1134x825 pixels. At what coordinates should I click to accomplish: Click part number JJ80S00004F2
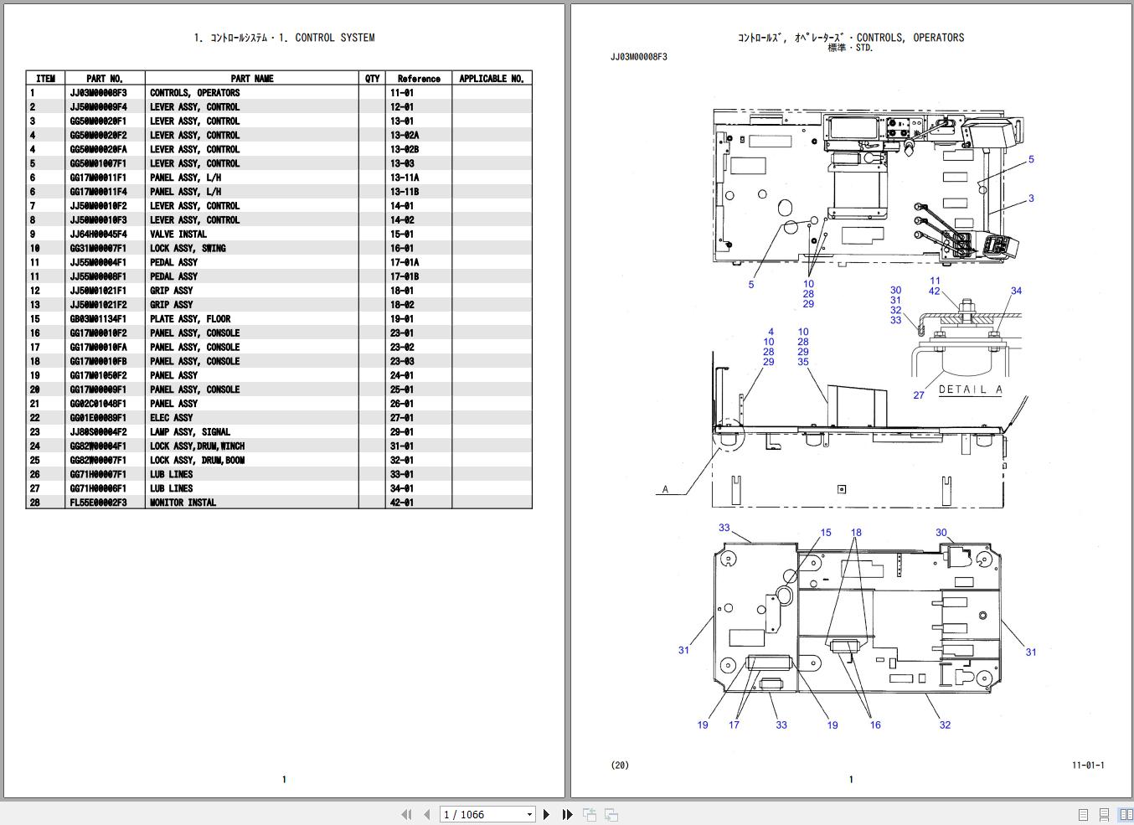(x=98, y=432)
